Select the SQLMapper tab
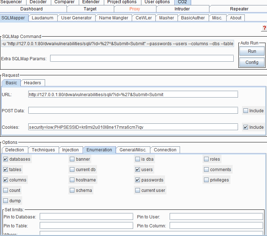267x236 pixels. coord(13,18)
